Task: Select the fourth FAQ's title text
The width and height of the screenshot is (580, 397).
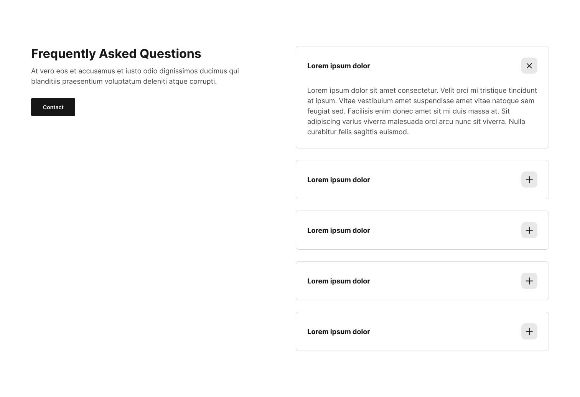Action: 338,281
